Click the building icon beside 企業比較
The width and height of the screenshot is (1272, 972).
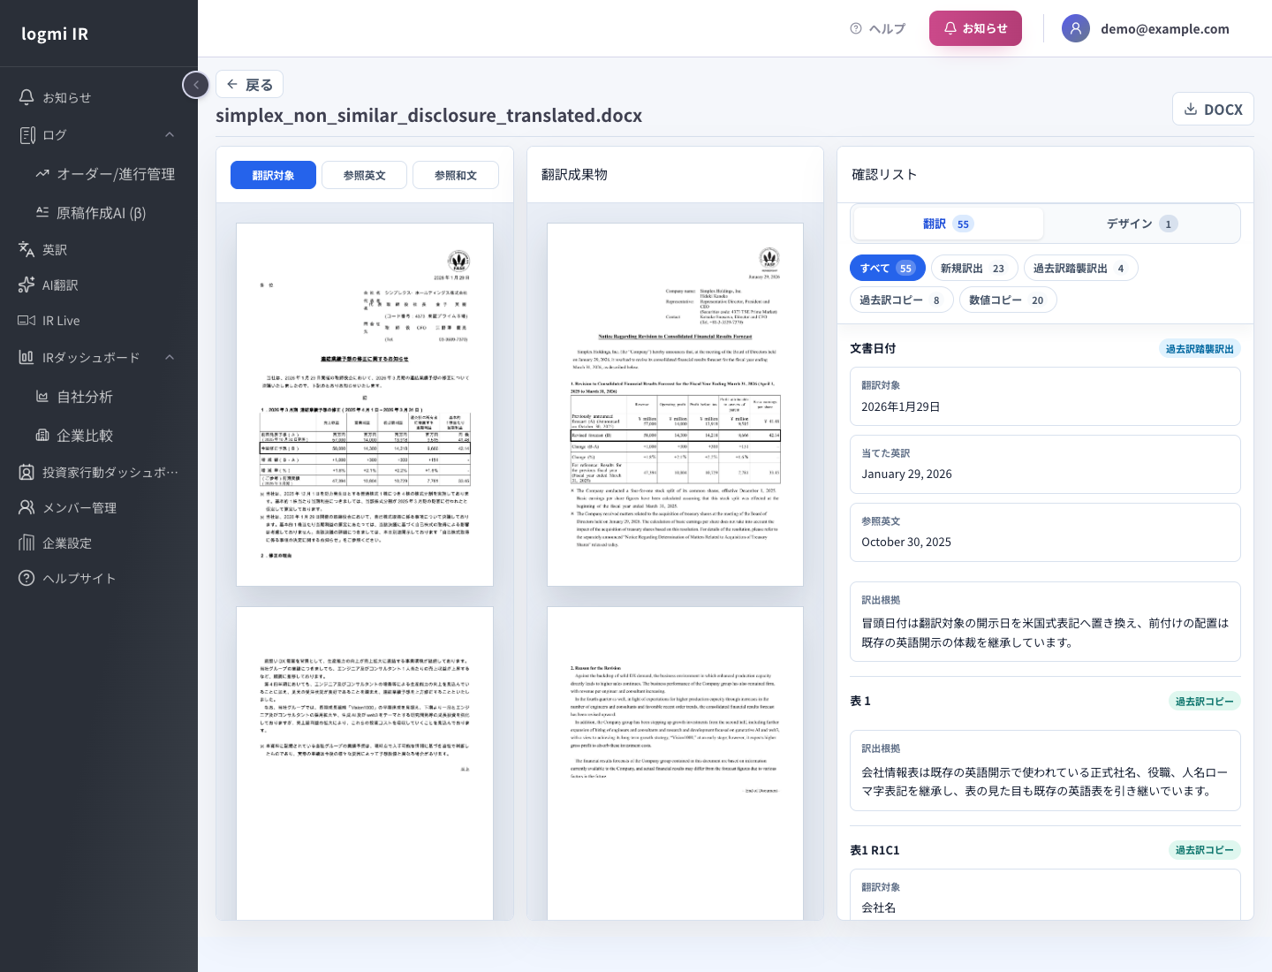[x=42, y=436]
